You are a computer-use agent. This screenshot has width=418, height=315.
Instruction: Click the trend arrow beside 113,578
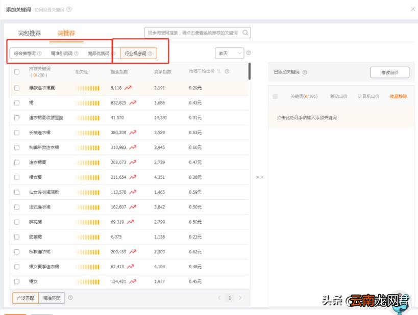133,192
